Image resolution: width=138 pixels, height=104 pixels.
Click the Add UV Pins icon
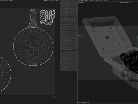coord(61,1)
